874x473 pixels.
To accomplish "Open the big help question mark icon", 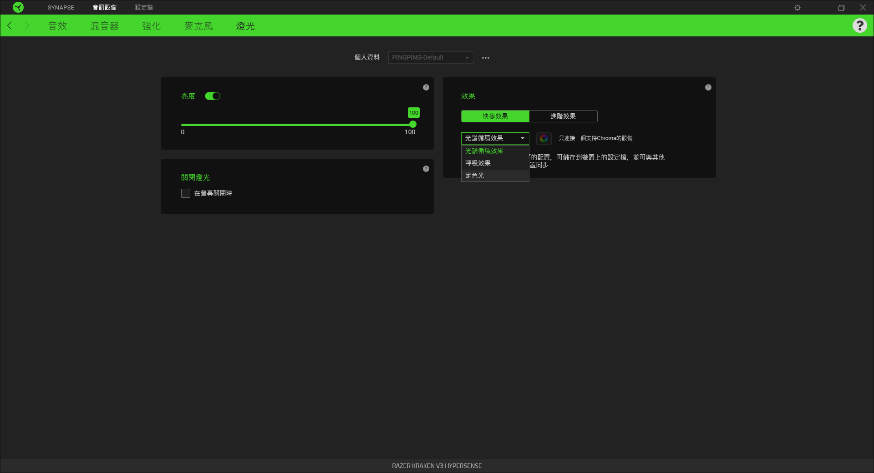I will point(859,25).
